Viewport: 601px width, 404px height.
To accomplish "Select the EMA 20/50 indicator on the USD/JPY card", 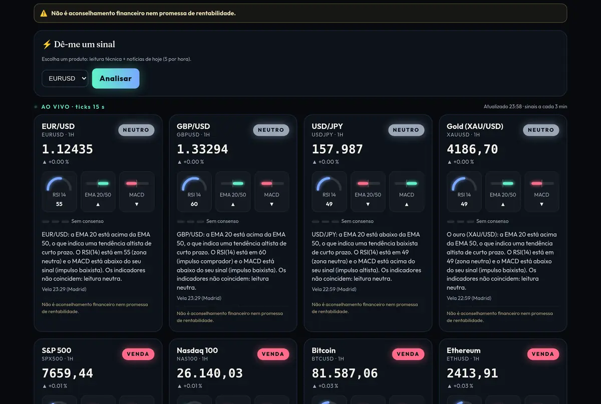I will click(x=368, y=191).
